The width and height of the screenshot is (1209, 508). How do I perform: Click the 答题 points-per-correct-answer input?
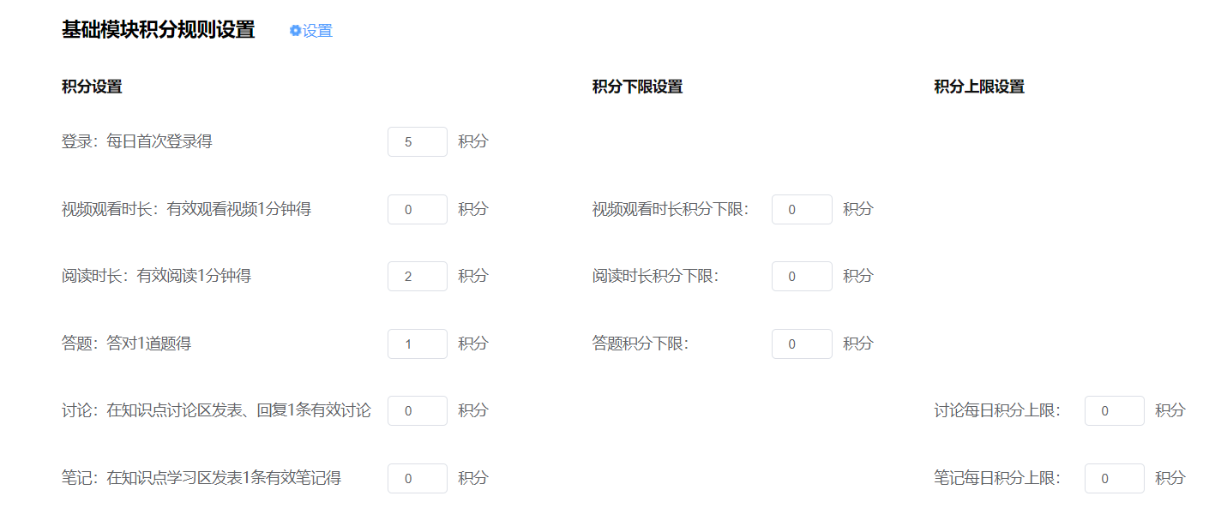tap(417, 344)
